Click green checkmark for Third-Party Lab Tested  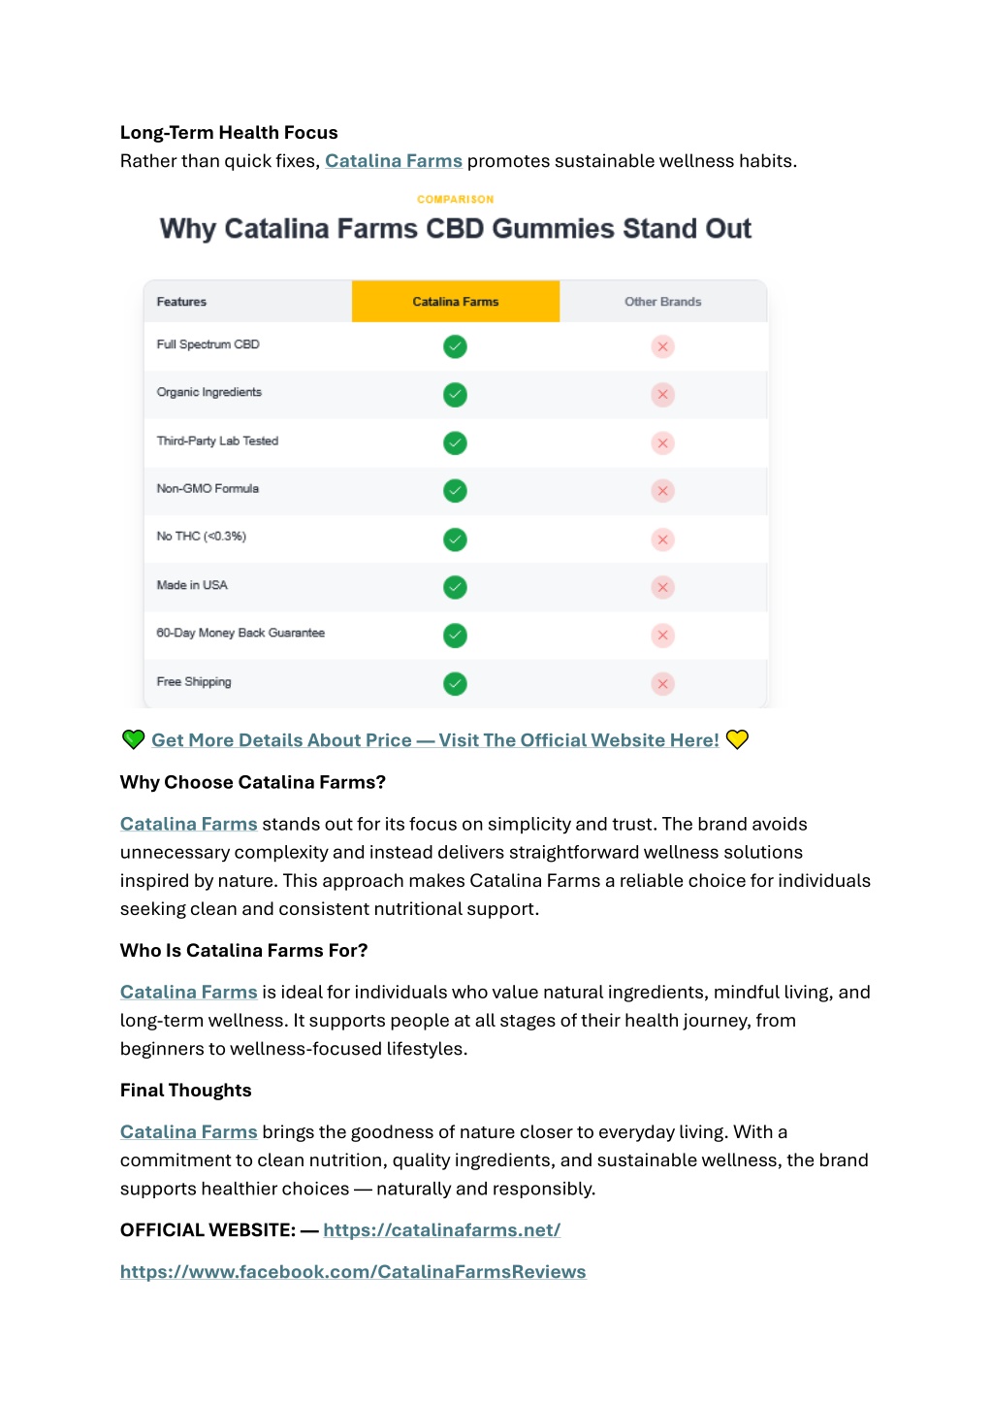[455, 442]
